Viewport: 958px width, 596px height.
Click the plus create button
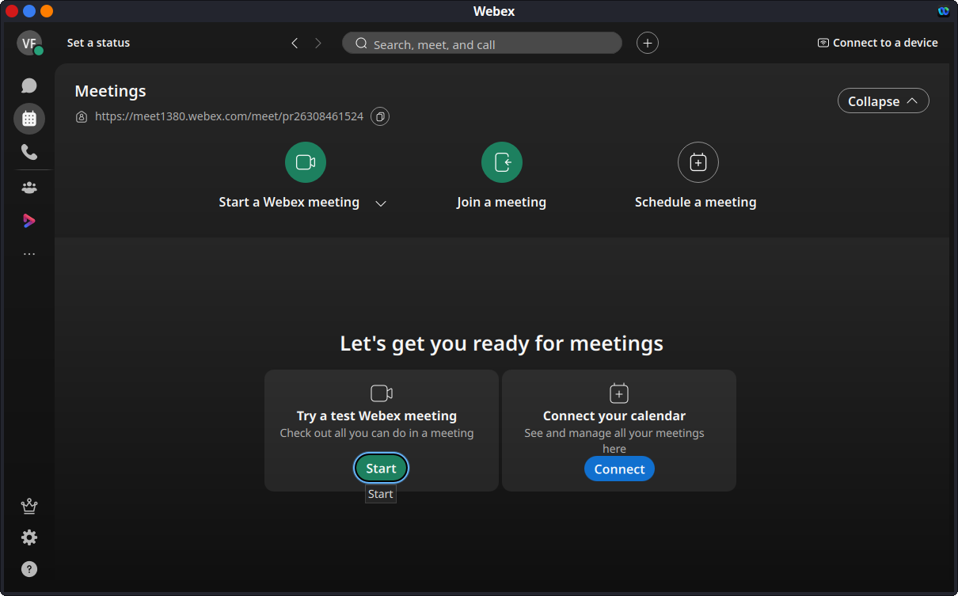click(648, 44)
